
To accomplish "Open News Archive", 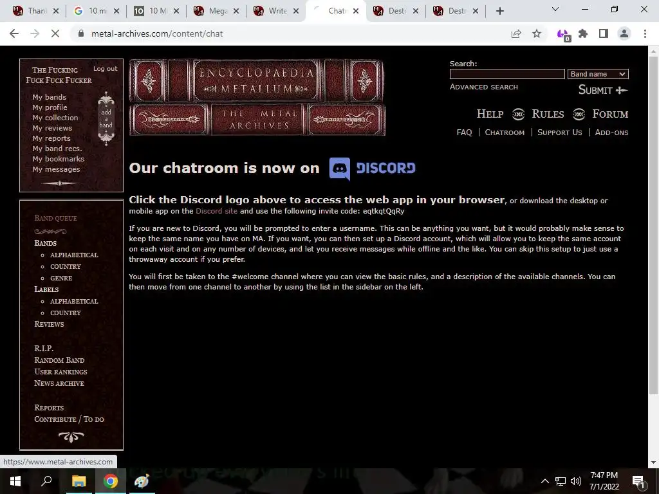I will pyautogui.click(x=59, y=383).
